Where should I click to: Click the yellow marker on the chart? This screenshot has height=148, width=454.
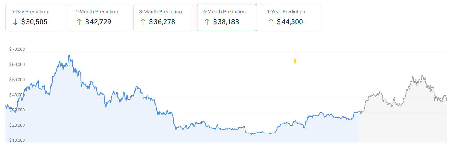coord(295,61)
